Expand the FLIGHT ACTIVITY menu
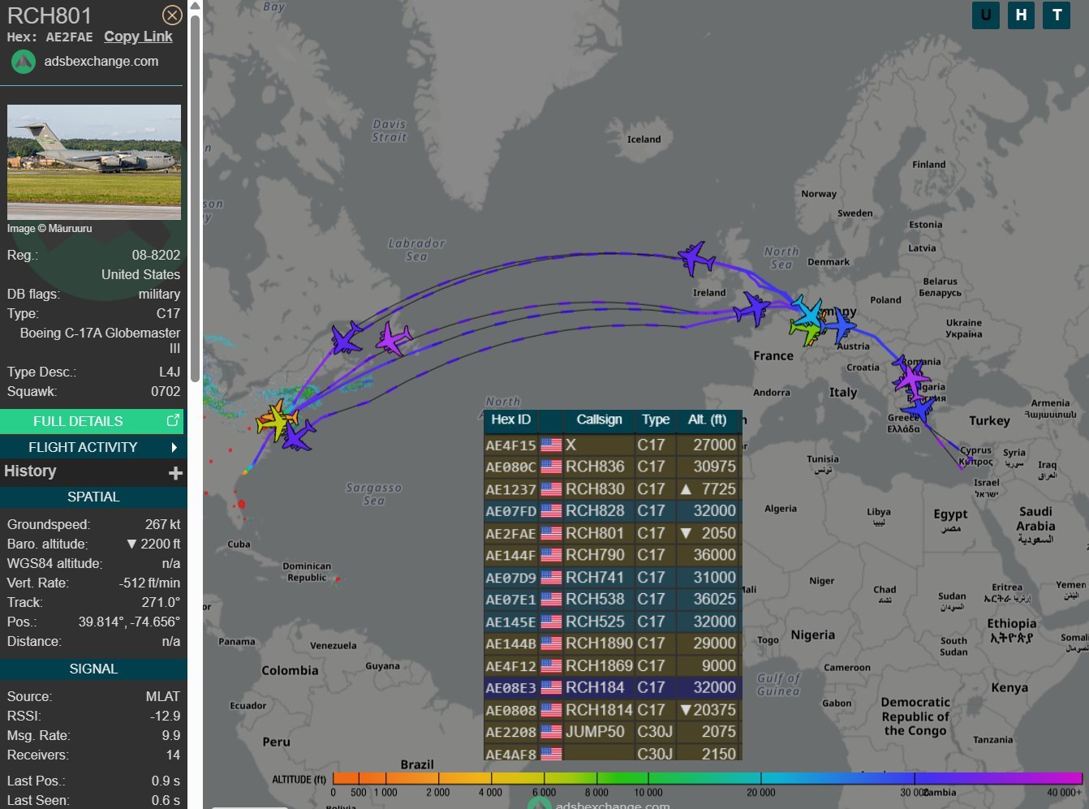 click(92, 447)
